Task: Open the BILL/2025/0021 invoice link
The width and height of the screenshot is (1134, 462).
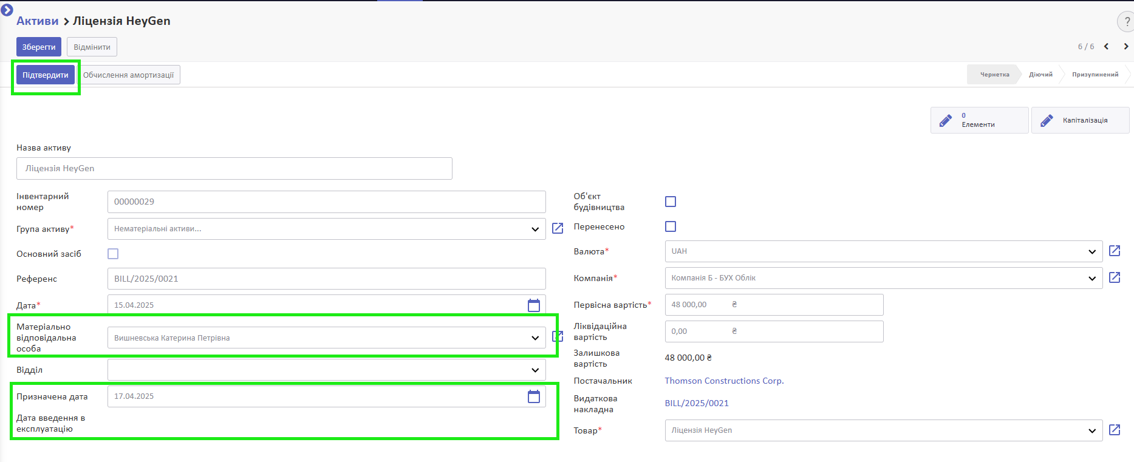Action: (x=697, y=403)
